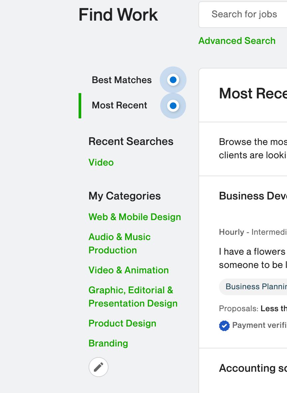Screen dimensions: 287x393
Task: Switch to the Best Matches tab
Action: point(122,80)
